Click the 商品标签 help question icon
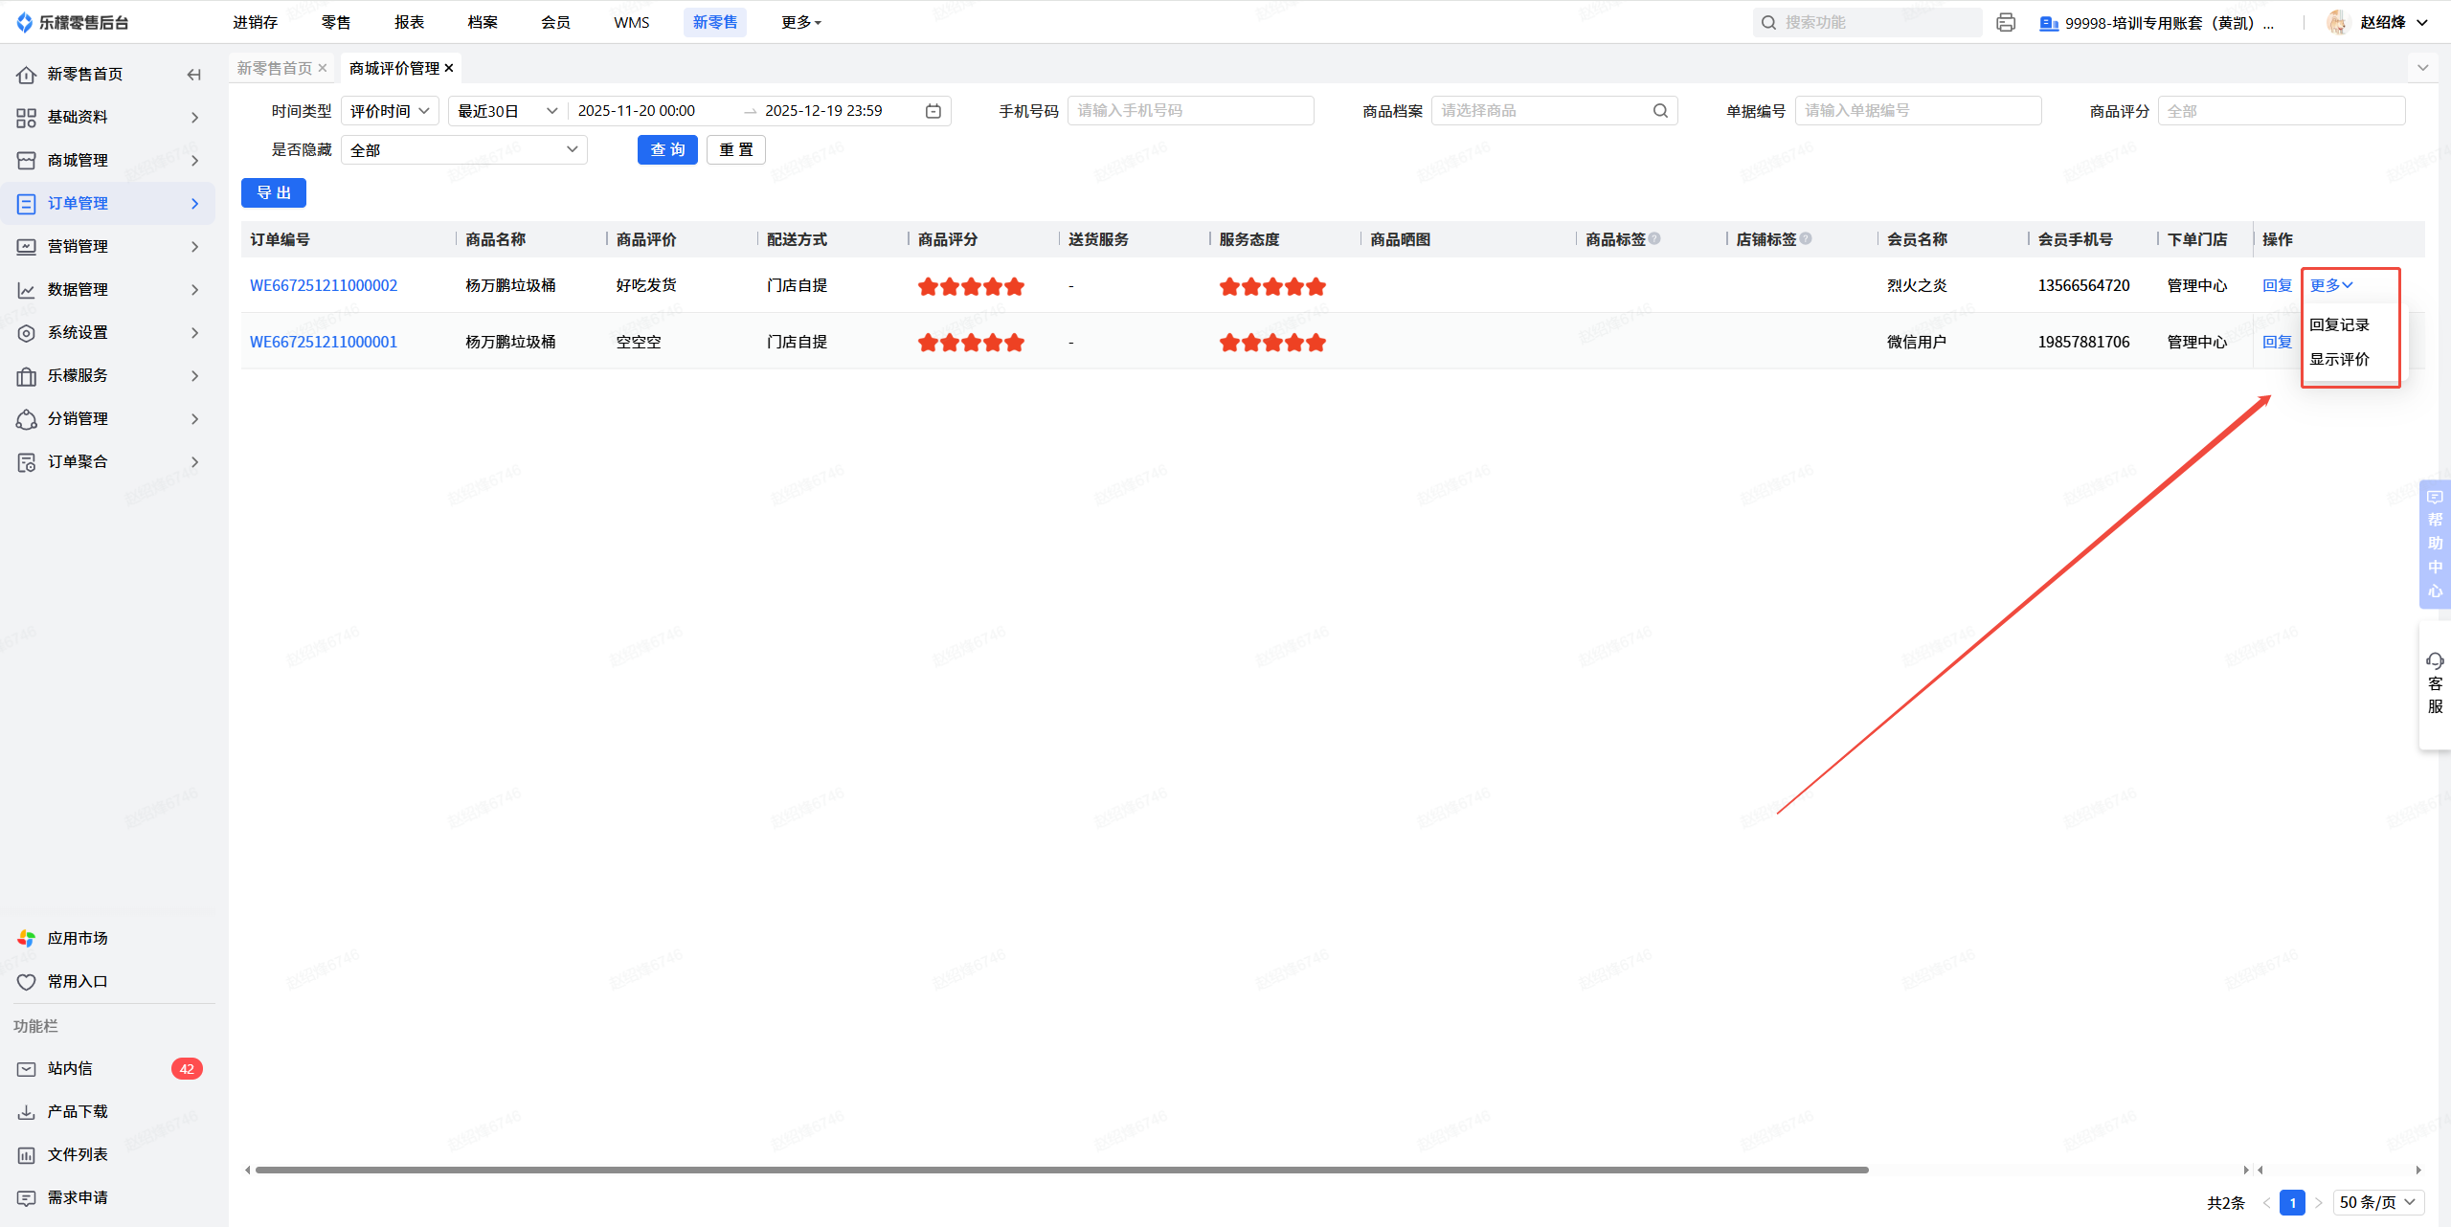This screenshot has width=2451, height=1227. pyautogui.click(x=1654, y=238)
